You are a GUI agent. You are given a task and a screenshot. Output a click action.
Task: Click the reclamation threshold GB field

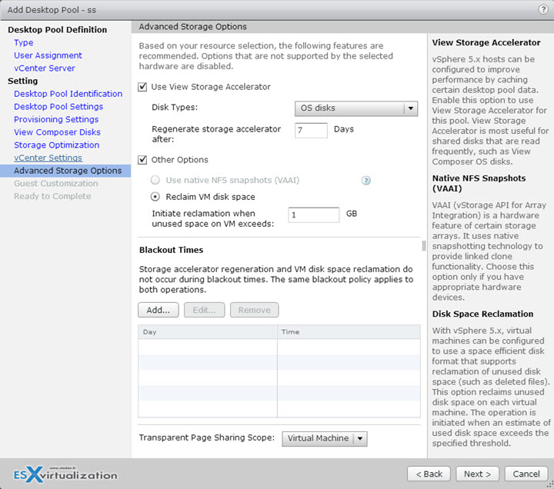pyautogui.click(x=313, y=215)
